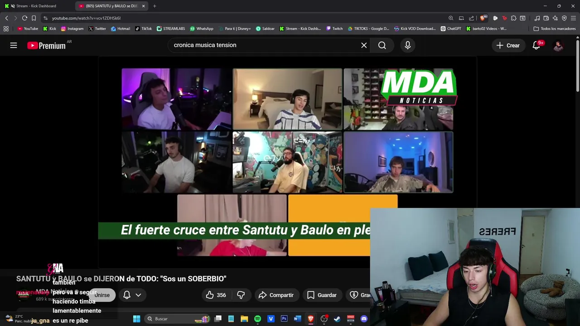Open the YouTube guide hamburger menu

point(14,45)
